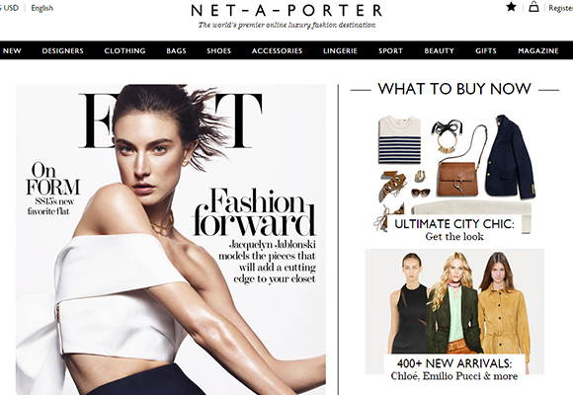Open the wish list star icon
573x395 pixels.
click(x=511, y=7)
